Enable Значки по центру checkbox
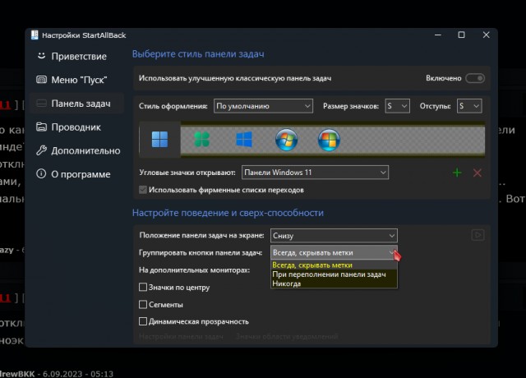 pyautogui.click(x=143, y=287)
